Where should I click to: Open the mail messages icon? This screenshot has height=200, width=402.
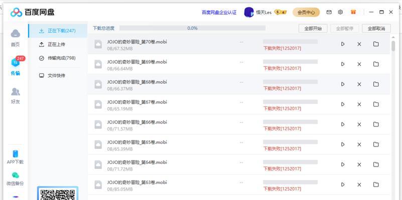click(x=329, y=12)
